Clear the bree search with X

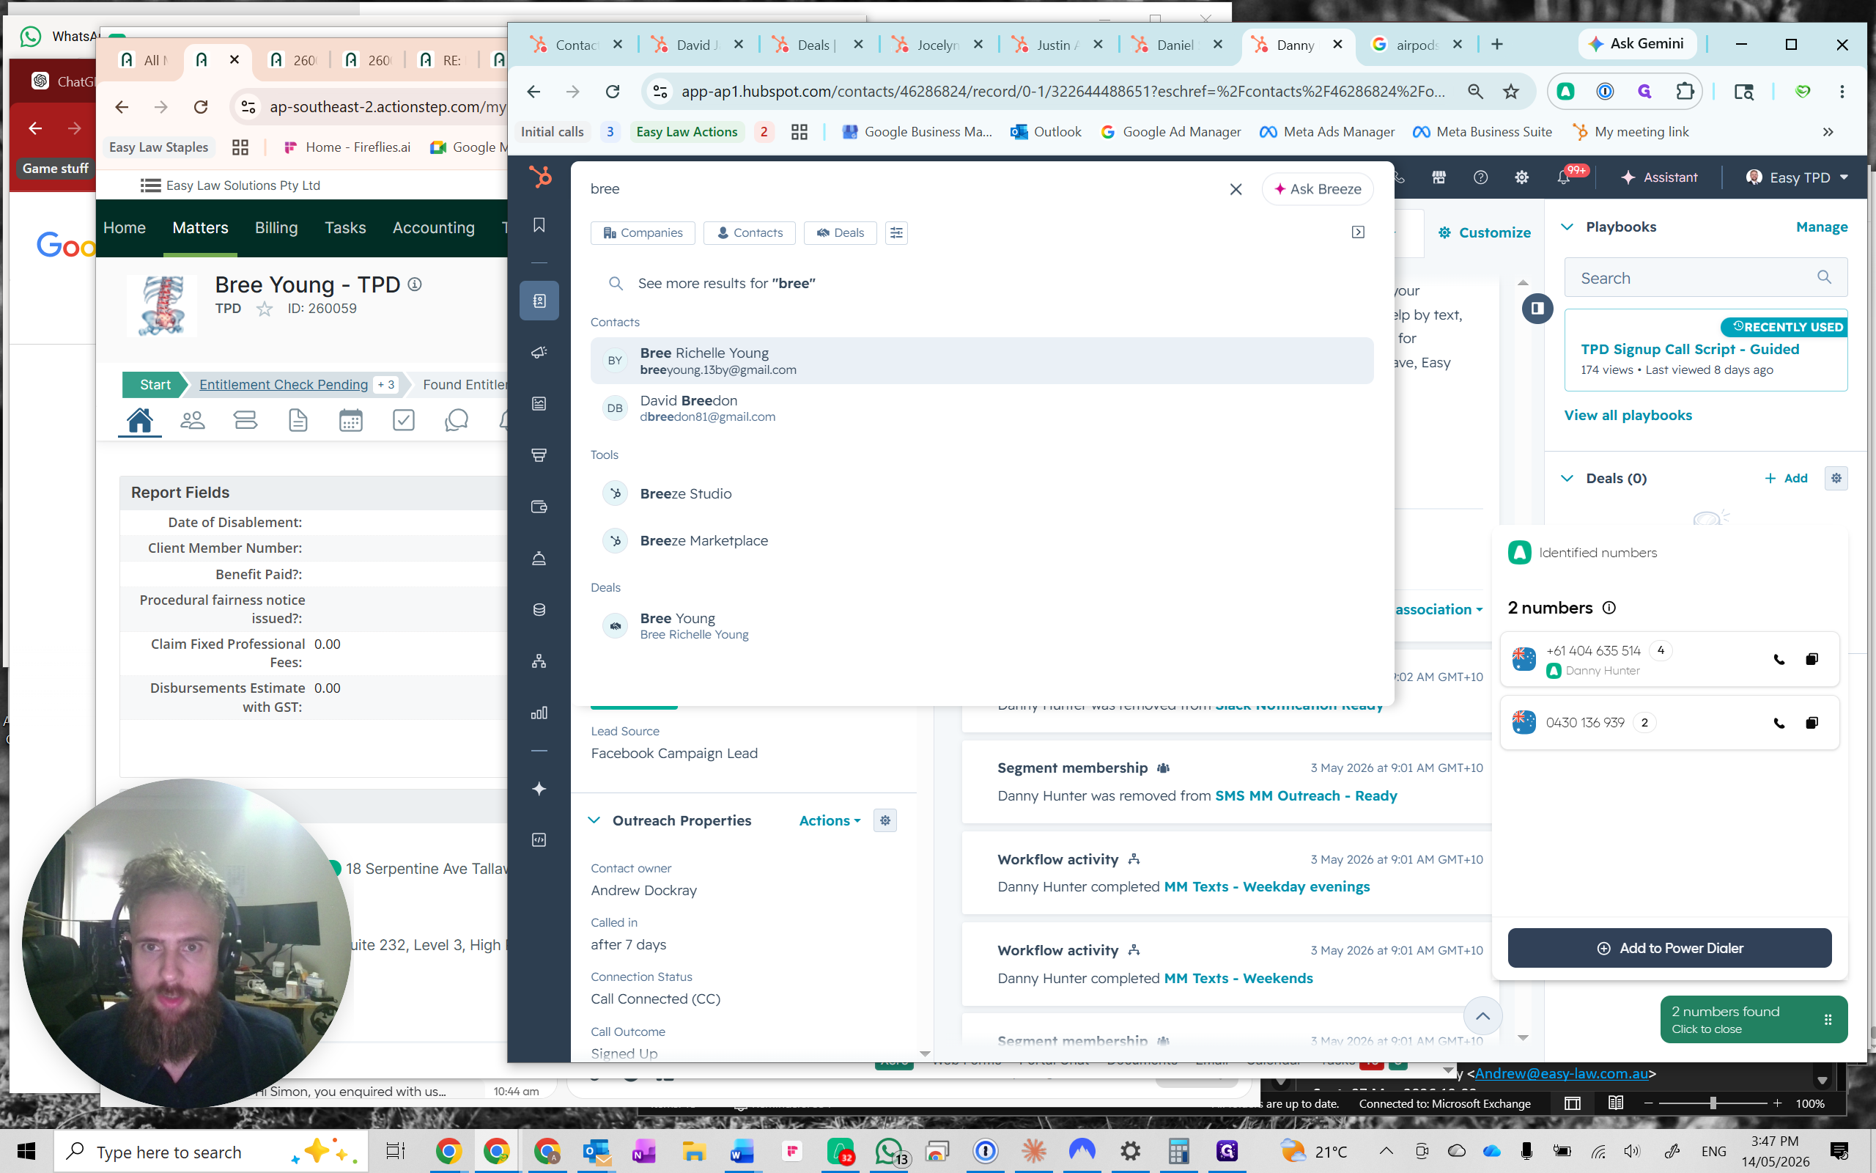click(1236, 189)
